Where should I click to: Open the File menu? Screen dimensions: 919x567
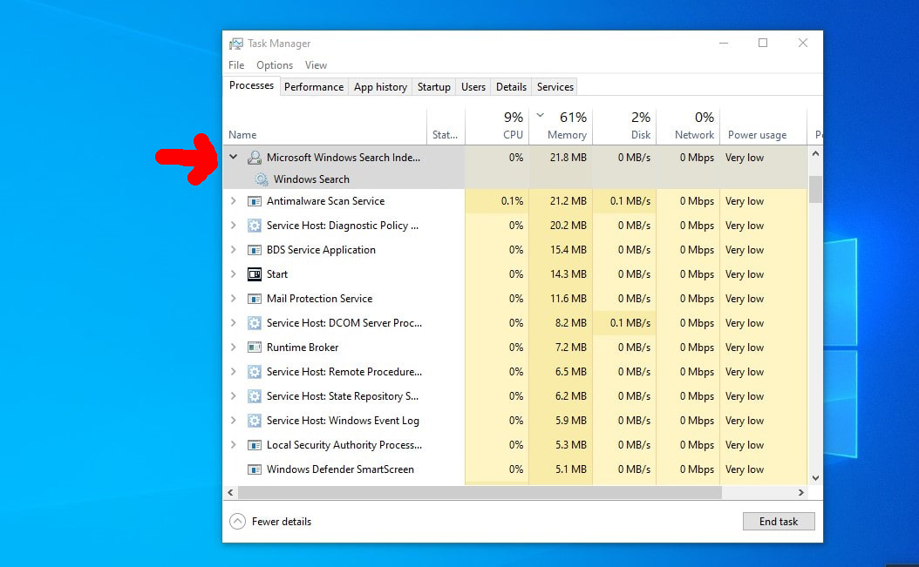coord(236,65)
